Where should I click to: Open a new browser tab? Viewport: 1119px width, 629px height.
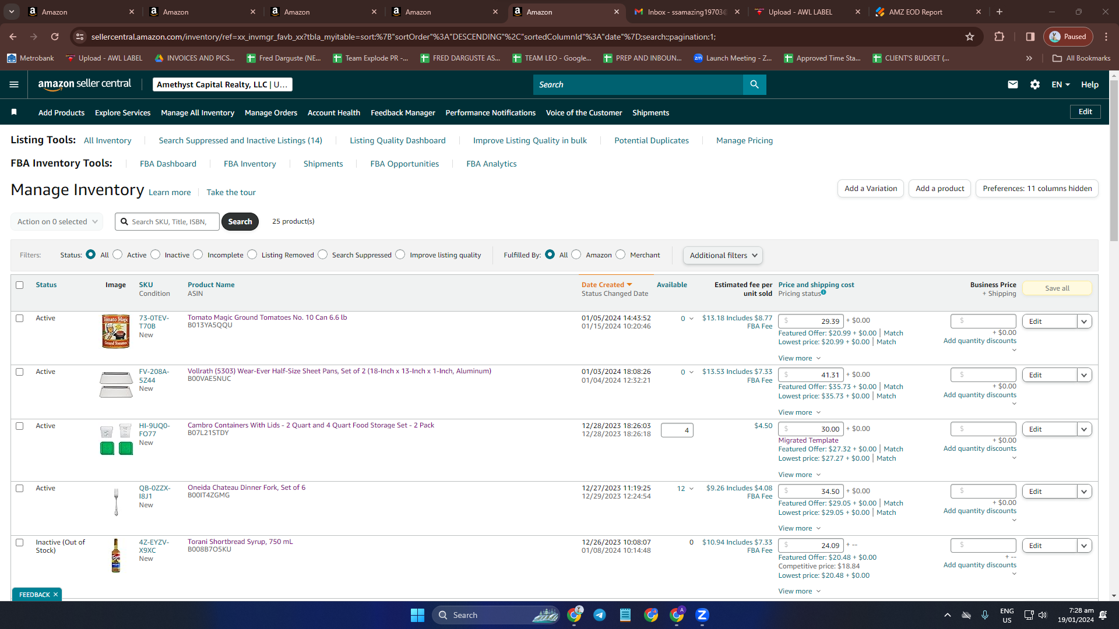tap(1000, 12)
